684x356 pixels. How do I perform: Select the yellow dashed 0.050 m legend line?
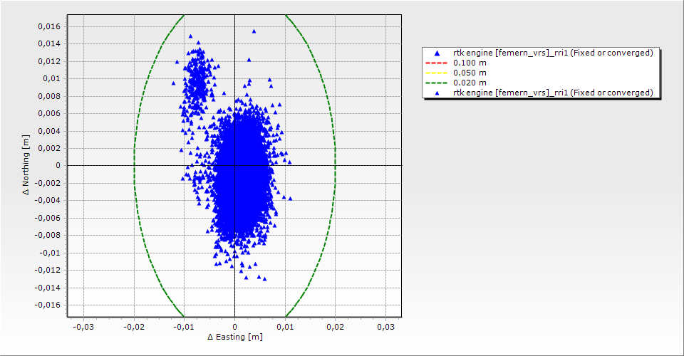coord(436,73)
